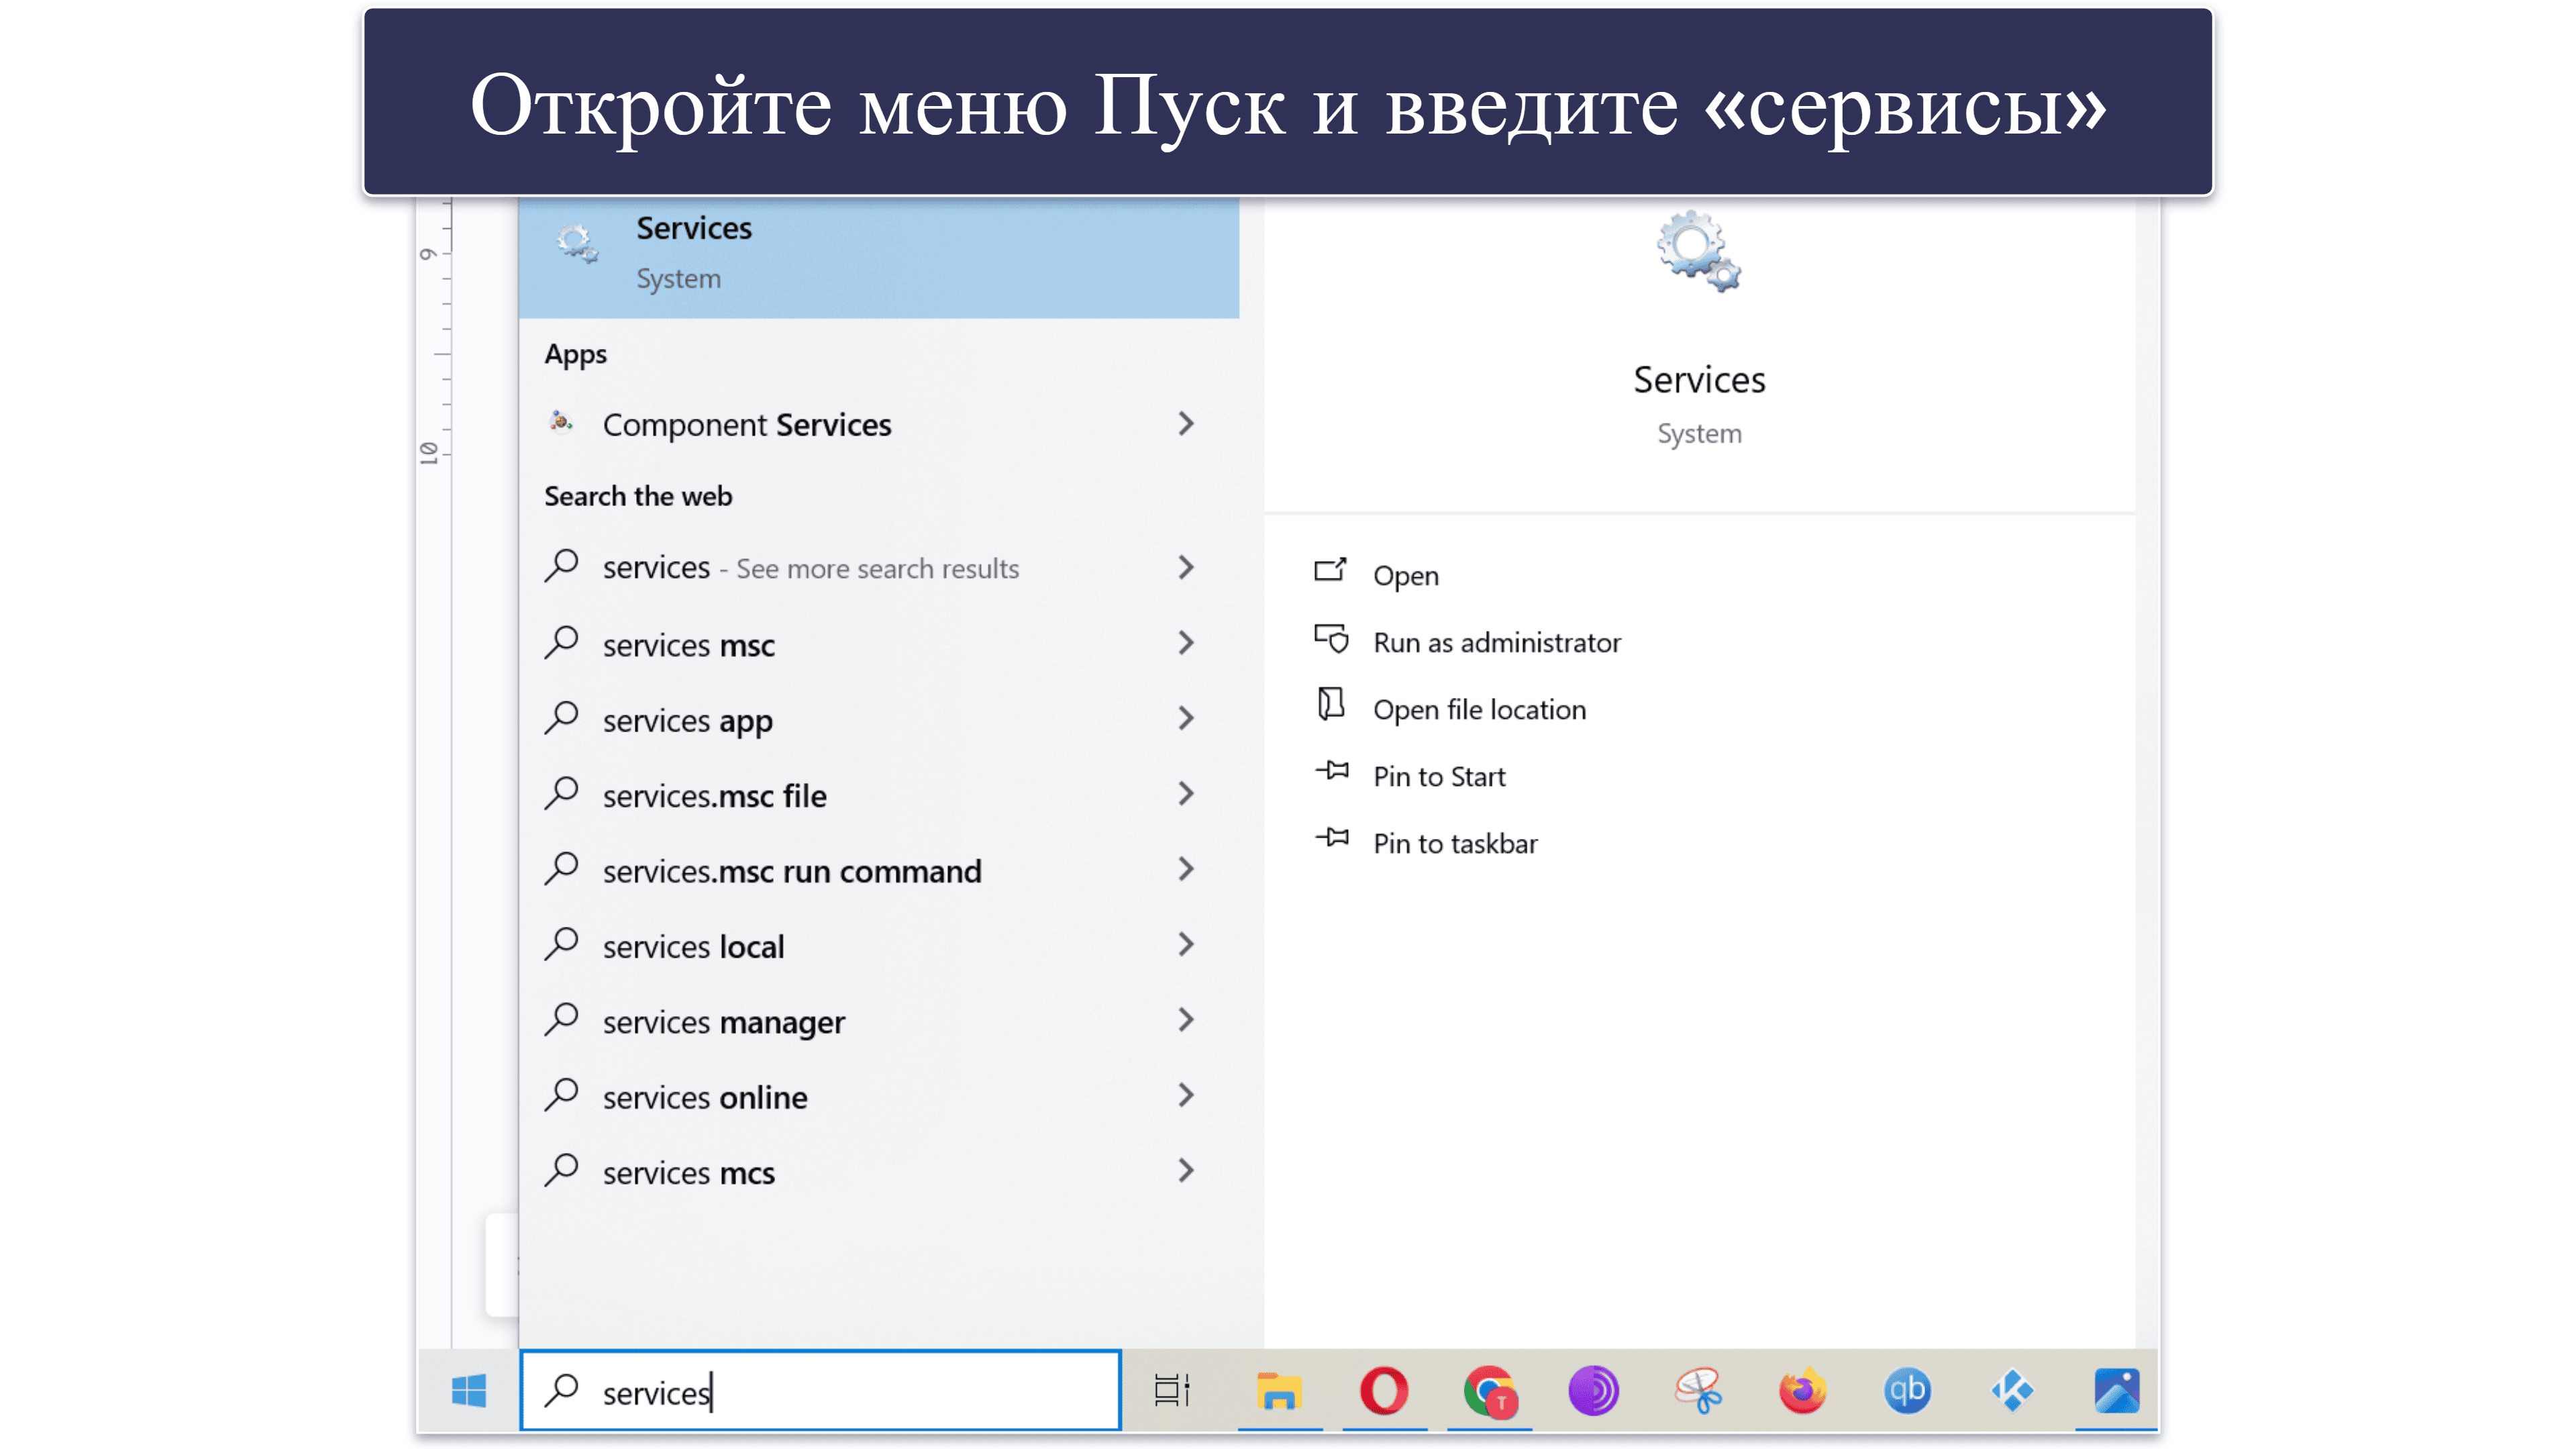Click the taskbar search box containing 'services'

(x=820, y=1391)
